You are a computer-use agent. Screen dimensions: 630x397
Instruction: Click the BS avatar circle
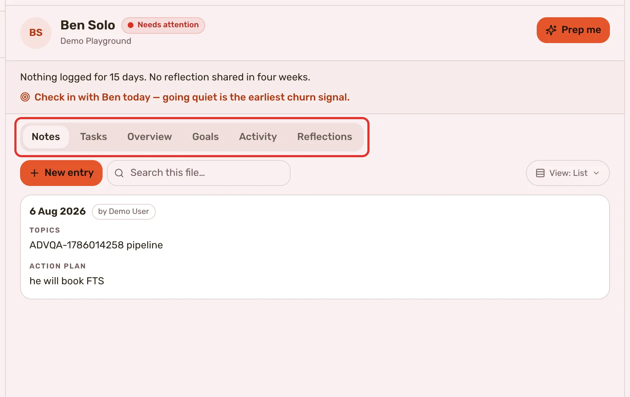click(x=36, y=33)
